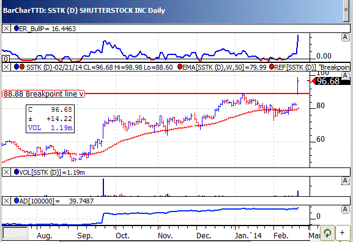353x242 pixels.
Task: Click the plus zoom button
Action: point(342,233)
